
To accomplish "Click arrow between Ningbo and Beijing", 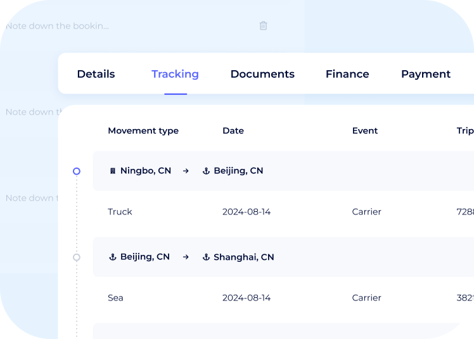I will (186, 171).
